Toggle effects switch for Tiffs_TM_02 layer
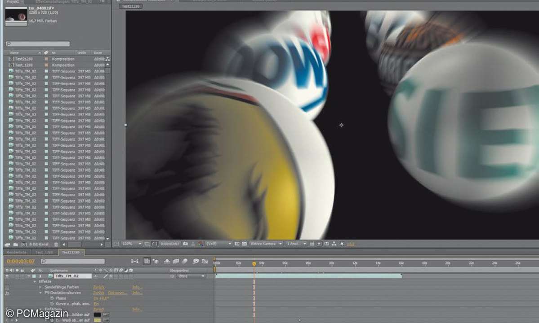Viewport: 539px width, 323px height. click(111, 276)
